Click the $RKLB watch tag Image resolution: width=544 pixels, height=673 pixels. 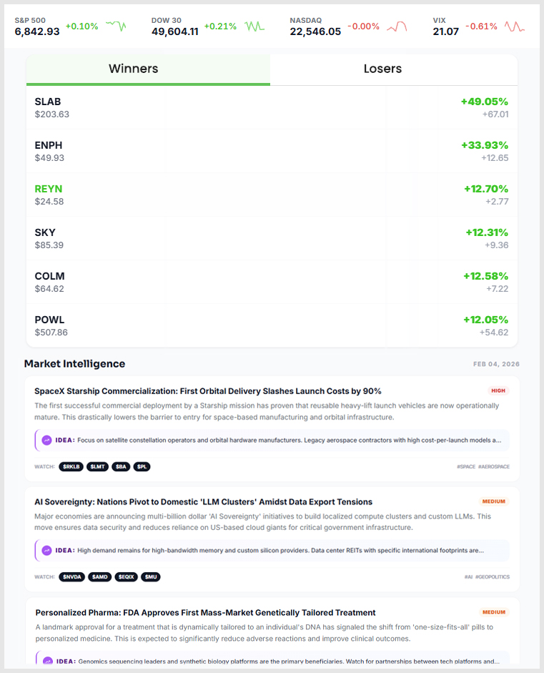tap(71, 466)
